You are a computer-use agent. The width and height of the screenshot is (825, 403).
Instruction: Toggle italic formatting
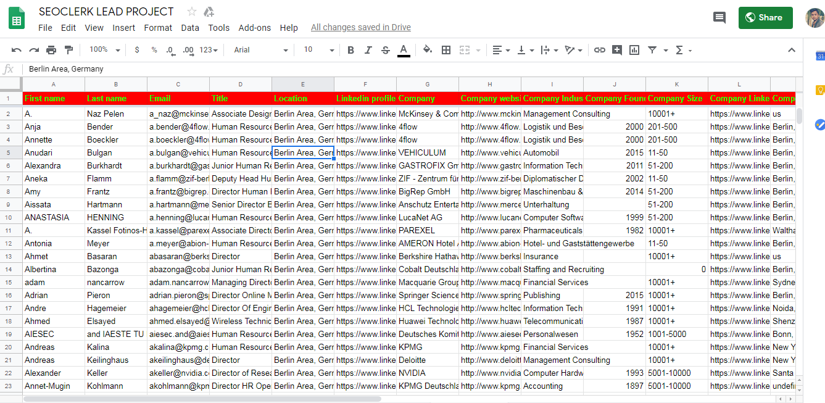(368, 50)
